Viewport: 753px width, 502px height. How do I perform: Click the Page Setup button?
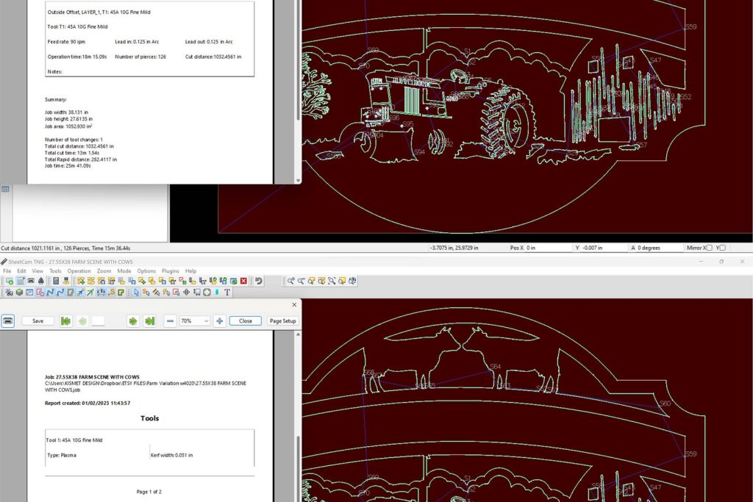(x=282, y=321)
